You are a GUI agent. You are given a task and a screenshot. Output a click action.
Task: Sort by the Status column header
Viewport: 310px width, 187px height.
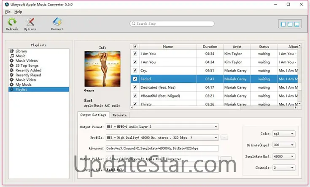[x=264, y=47]
